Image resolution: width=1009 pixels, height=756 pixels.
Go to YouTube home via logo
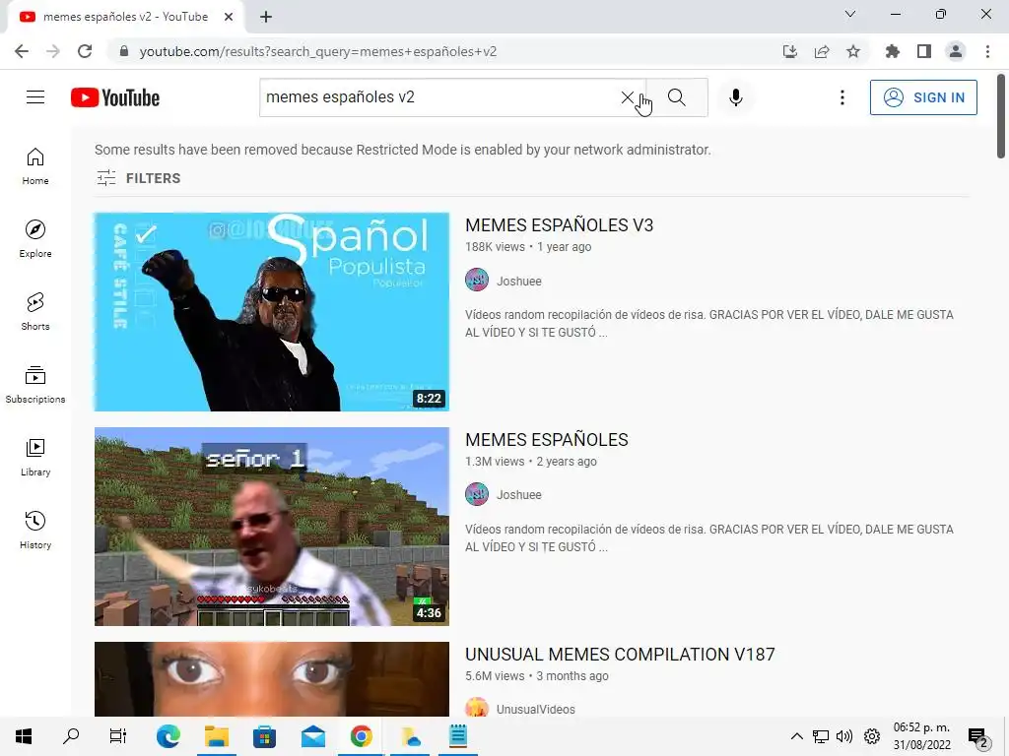coord(115,97)
